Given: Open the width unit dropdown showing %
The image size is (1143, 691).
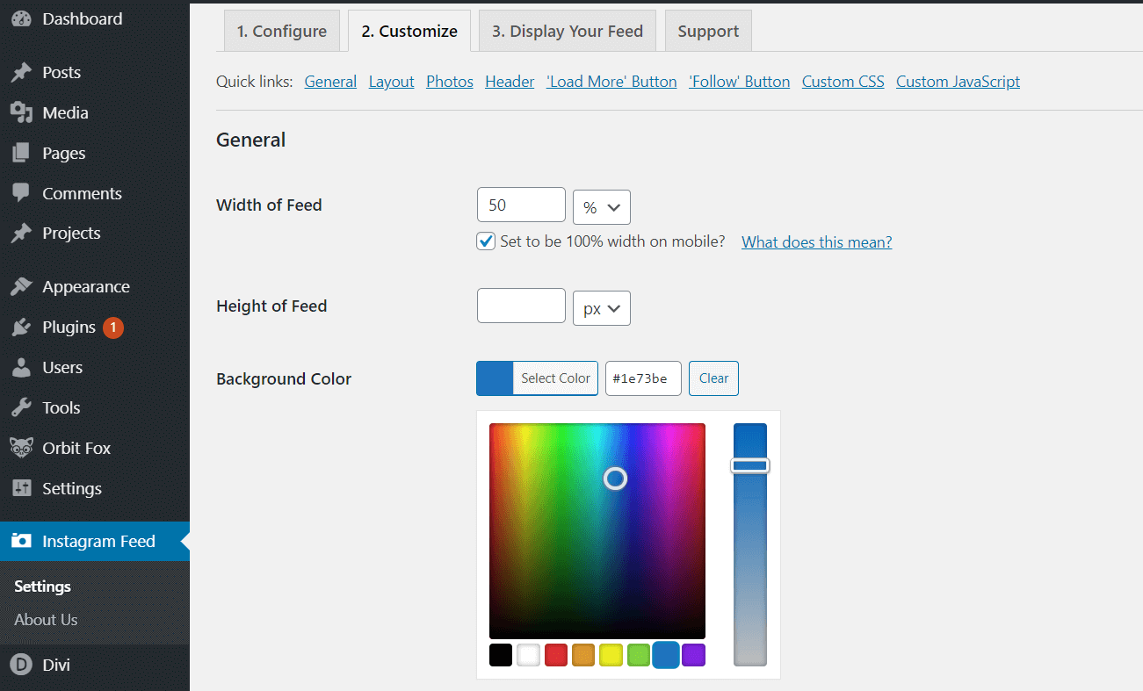Looking at the screenshot, I should tap(601, 207).
